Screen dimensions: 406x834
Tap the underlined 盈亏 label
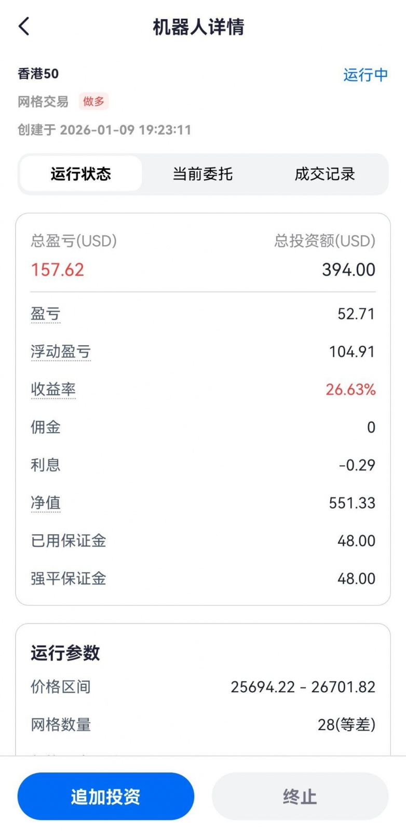click(46, 314)
